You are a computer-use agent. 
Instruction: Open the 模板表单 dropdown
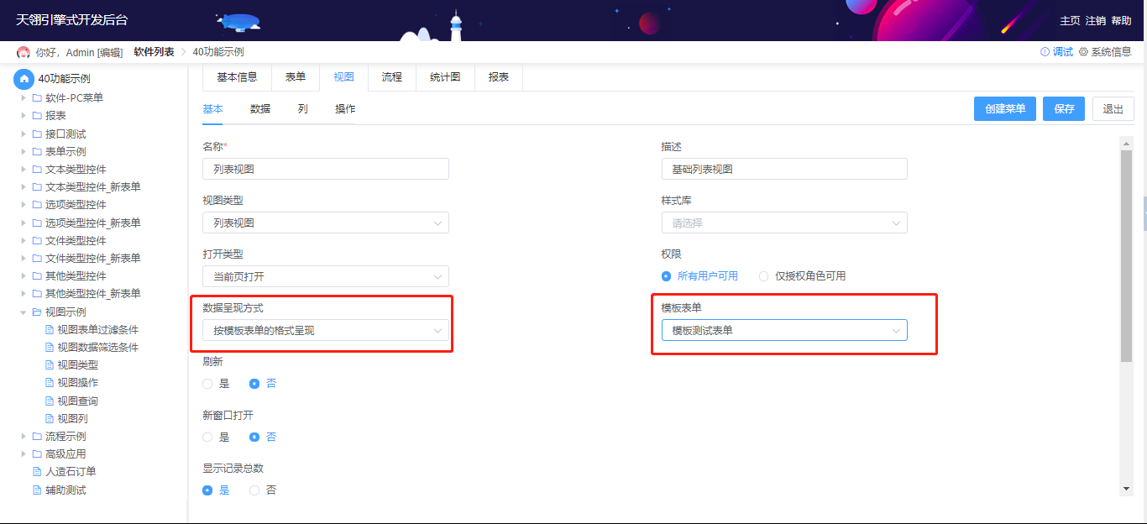(783, 331)
